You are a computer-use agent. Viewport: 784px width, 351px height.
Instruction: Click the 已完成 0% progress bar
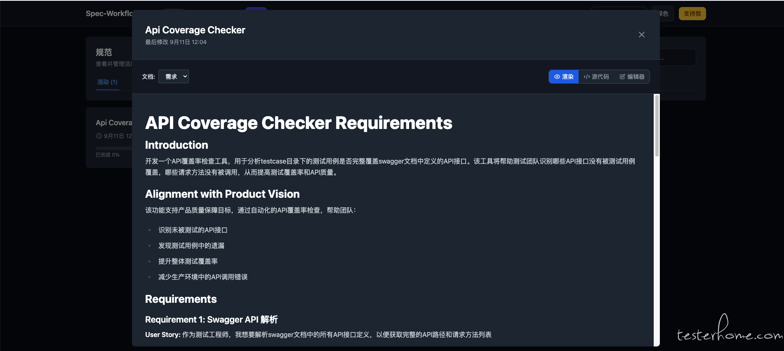coord(113,148)
